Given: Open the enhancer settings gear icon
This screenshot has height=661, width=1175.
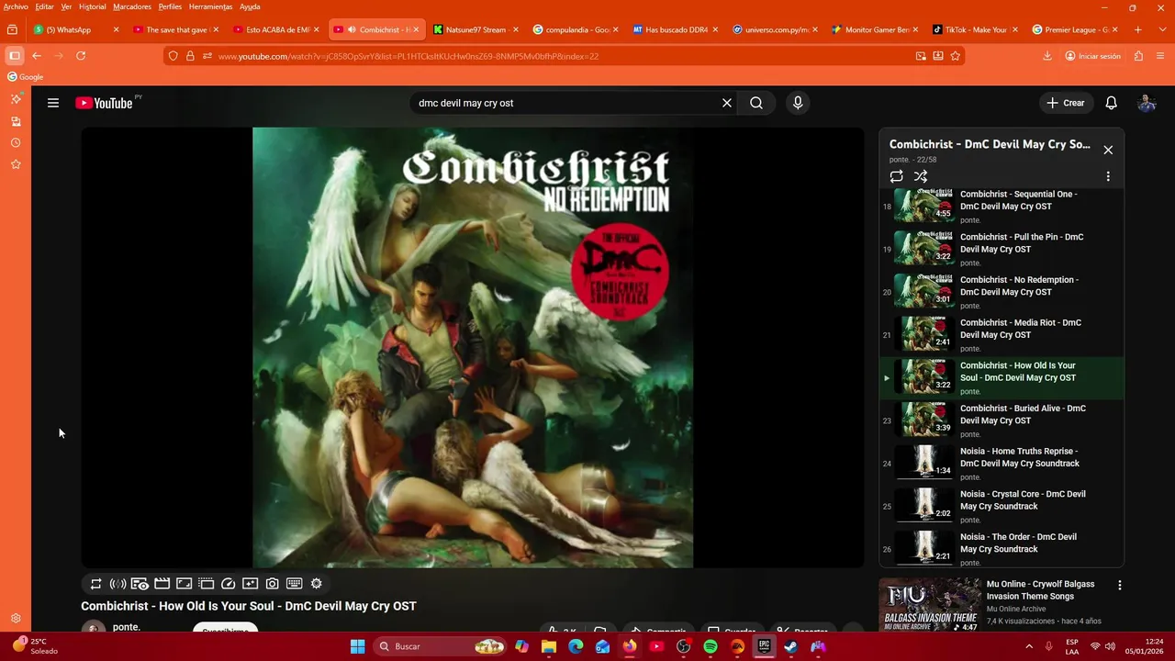Looking at the screenshot, I should 316,584.
